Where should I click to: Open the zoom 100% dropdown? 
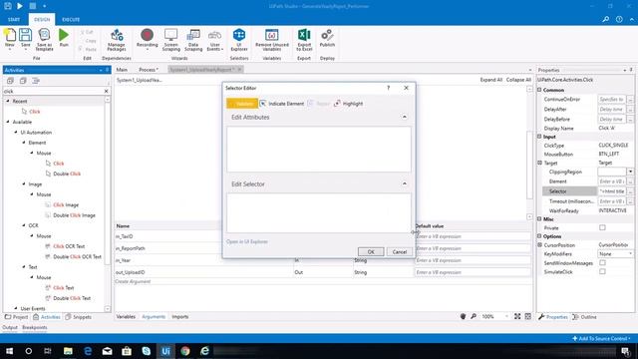coord(506,316)
